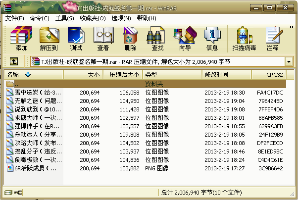Sort by 修改时间 column header

[227, 75]
